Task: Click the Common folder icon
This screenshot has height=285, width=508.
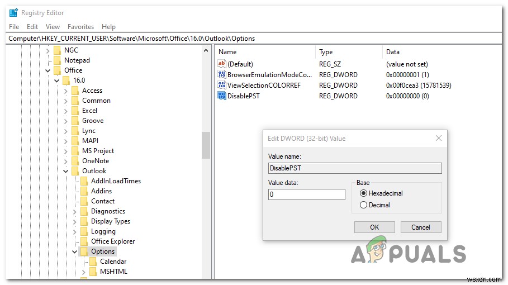Action: click(x=75, y=101)
